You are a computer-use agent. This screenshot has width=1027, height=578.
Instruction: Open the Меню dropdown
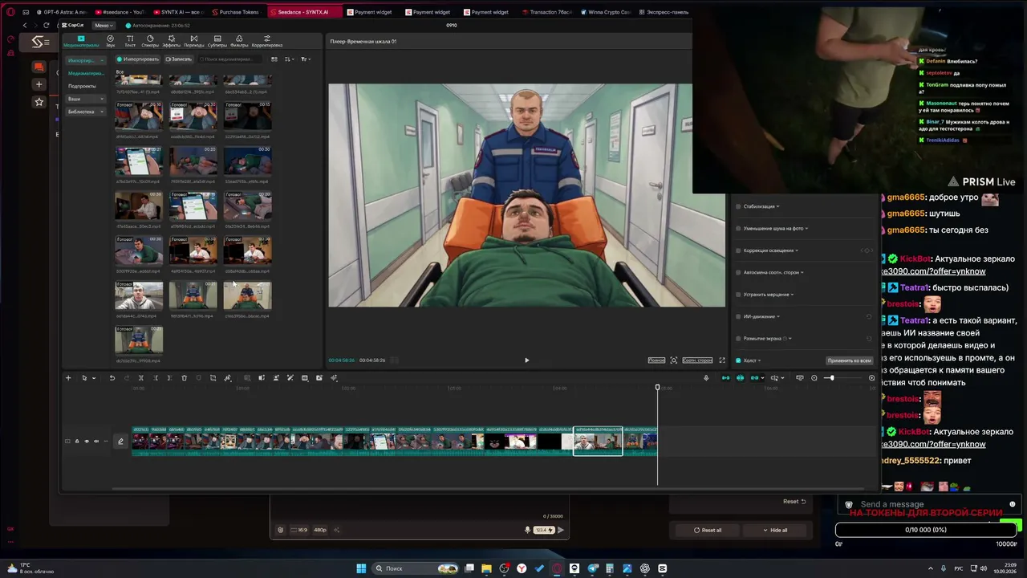coord(104,25)
